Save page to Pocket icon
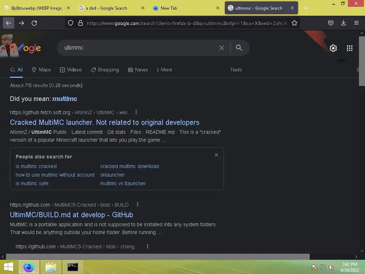365x274 pixels. (331, 23)
